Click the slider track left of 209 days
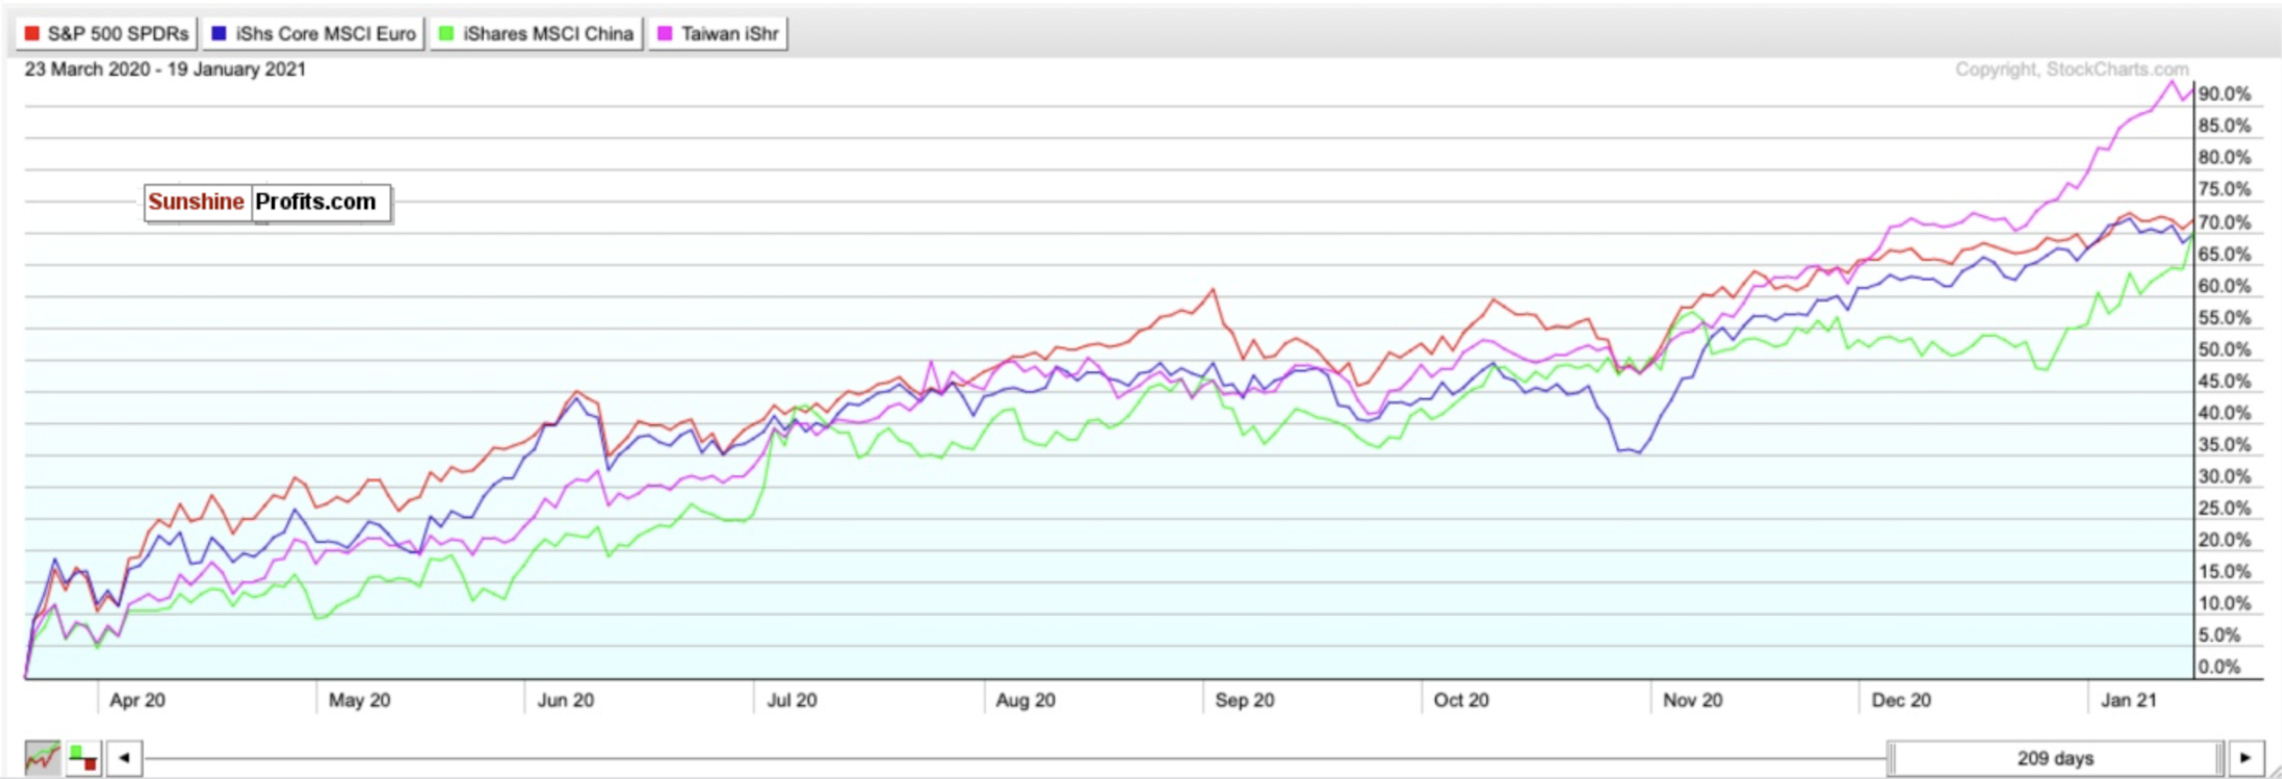 pos(1015,758)
